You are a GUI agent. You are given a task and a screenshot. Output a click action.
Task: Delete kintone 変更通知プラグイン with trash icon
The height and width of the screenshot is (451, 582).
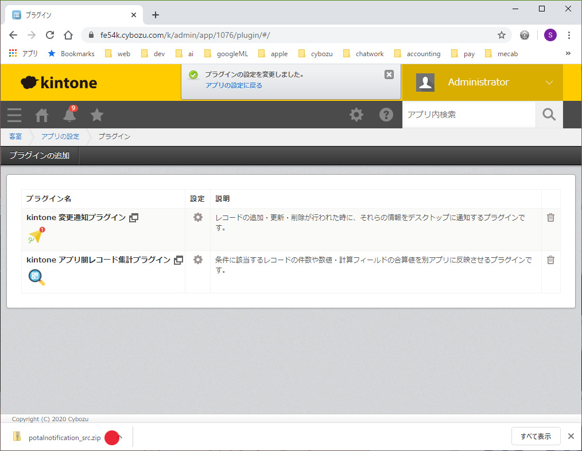click(550, 218)
